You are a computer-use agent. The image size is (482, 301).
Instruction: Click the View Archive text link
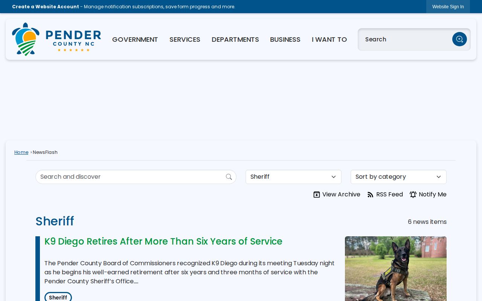click(x=341, y=195)
